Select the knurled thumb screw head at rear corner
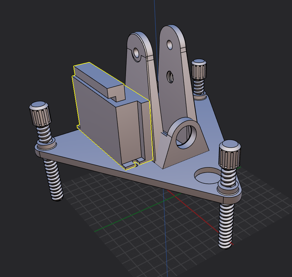 [199, 69]
